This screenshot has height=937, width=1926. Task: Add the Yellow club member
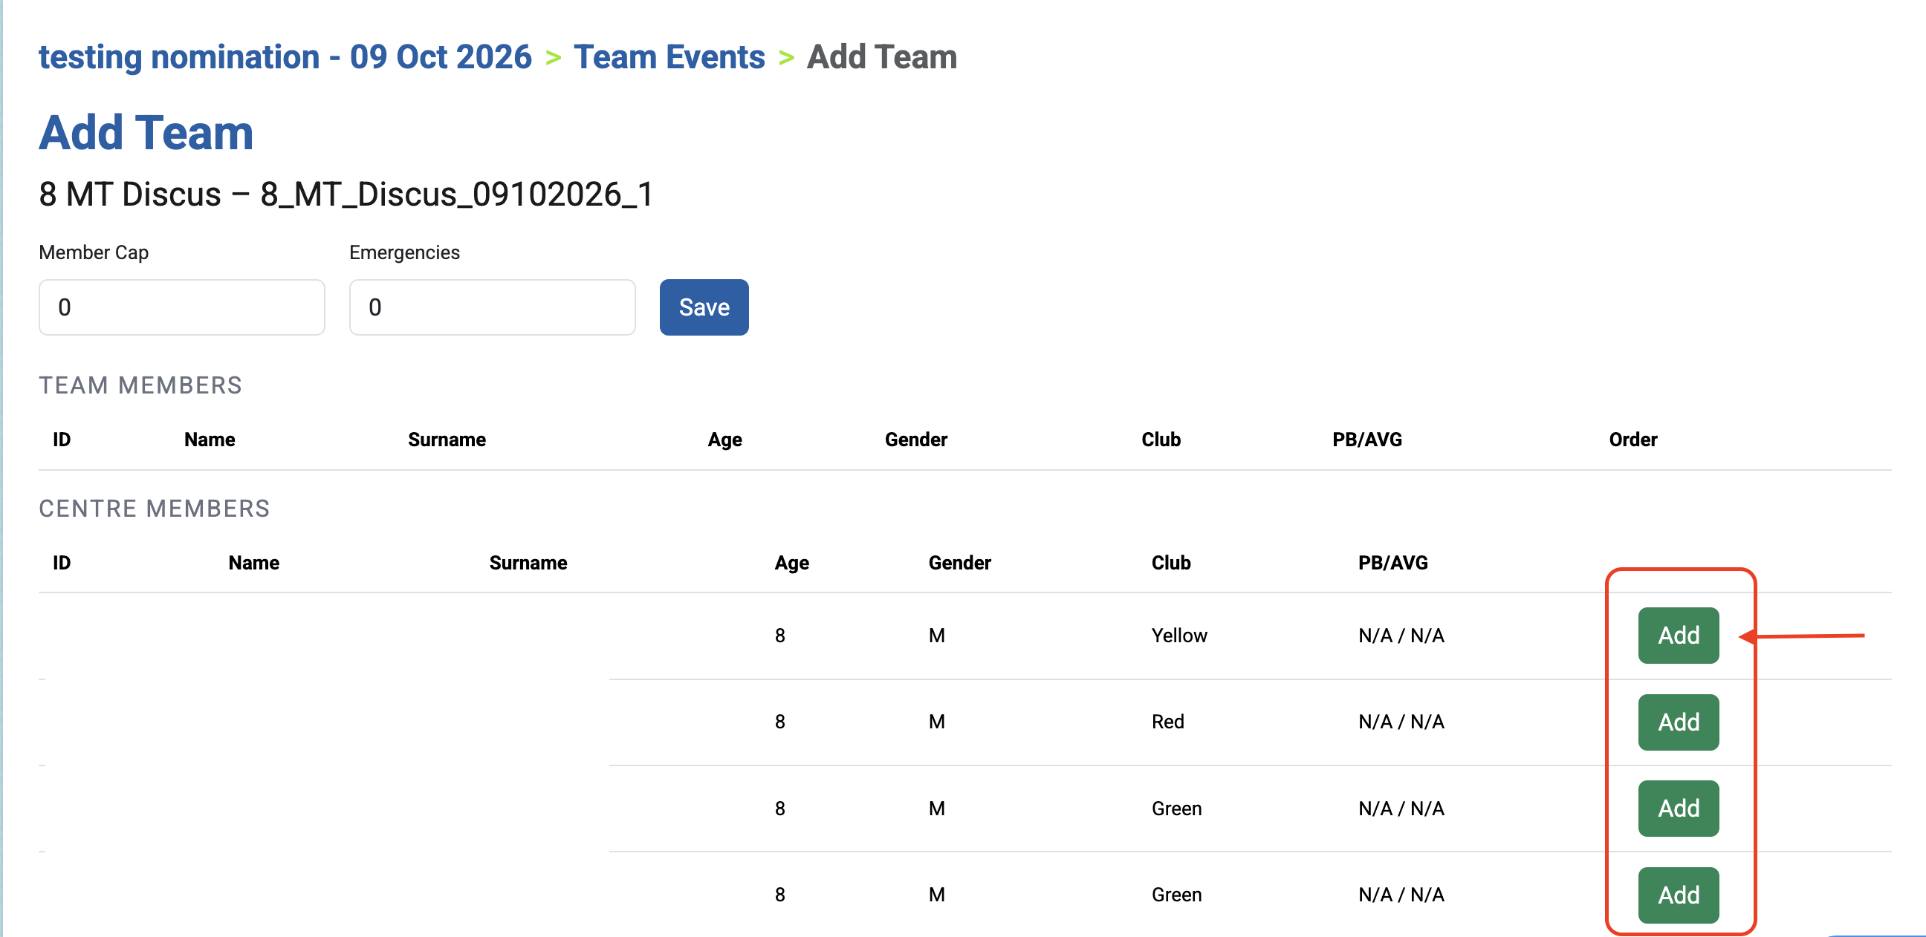point(1678,635)
